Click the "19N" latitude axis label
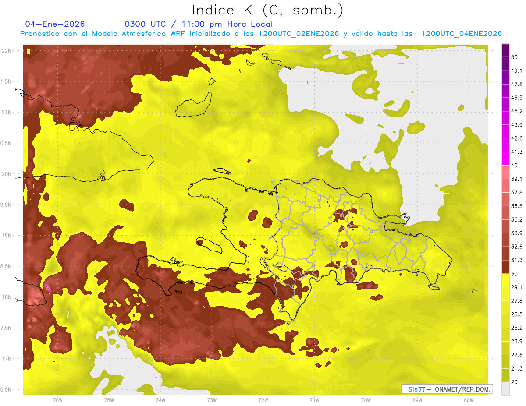The image size is (526, 406). coord(6,236)
